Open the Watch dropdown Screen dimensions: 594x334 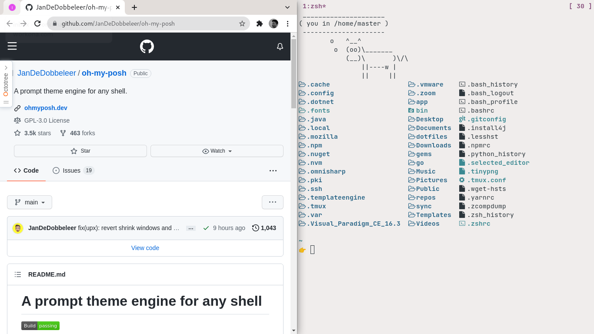[x=217, y=151]
